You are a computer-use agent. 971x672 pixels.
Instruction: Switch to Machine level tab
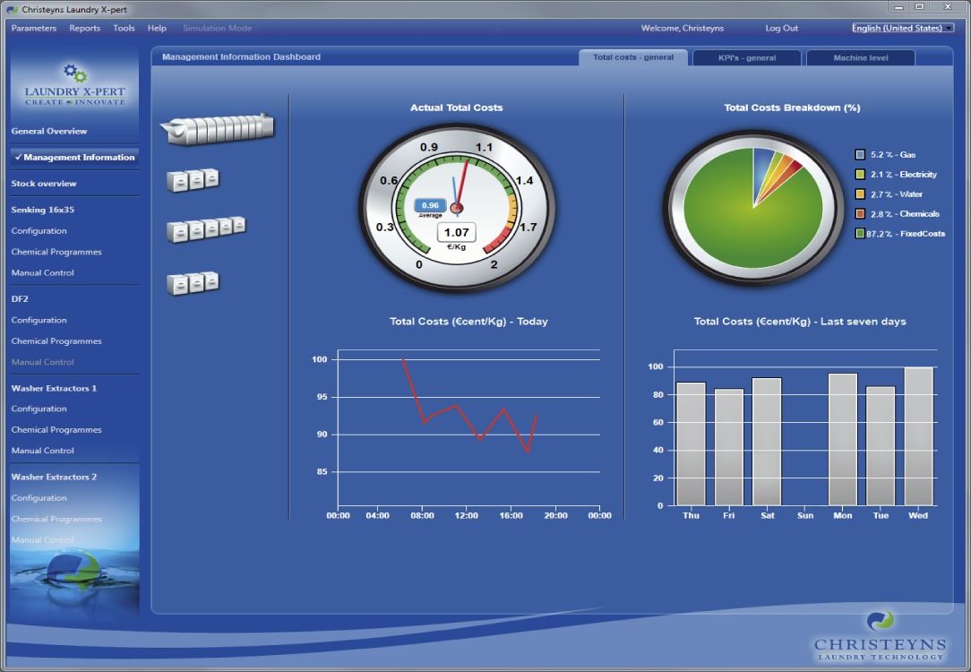click(x=861, y=57)
